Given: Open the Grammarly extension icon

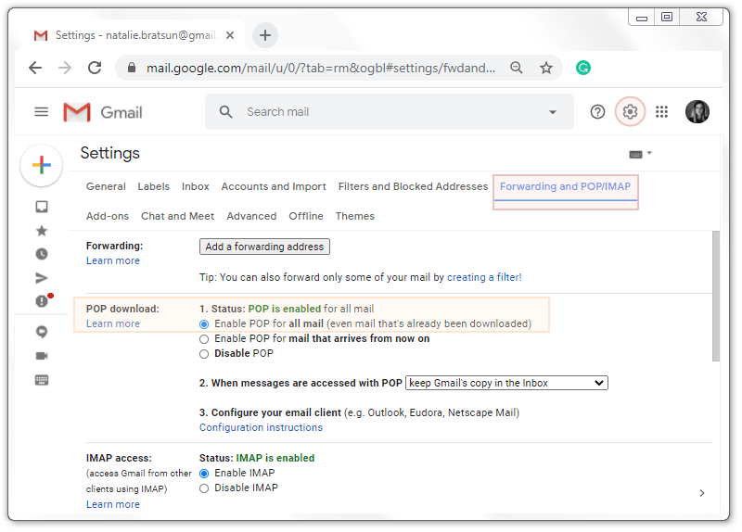Looking at the screenshot, I should click(x=583, y=68).
